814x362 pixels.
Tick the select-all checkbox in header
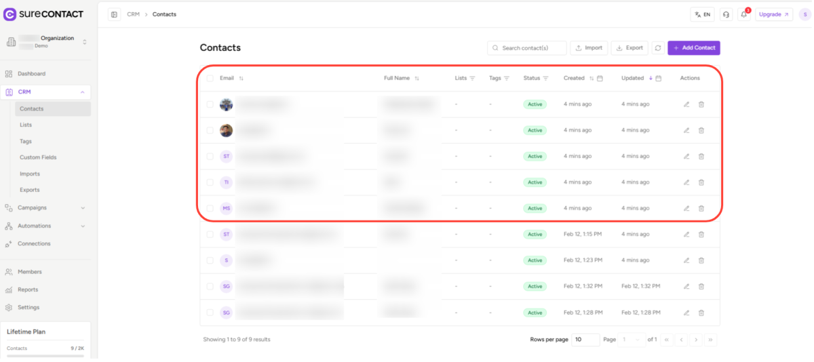click(210, 79)
